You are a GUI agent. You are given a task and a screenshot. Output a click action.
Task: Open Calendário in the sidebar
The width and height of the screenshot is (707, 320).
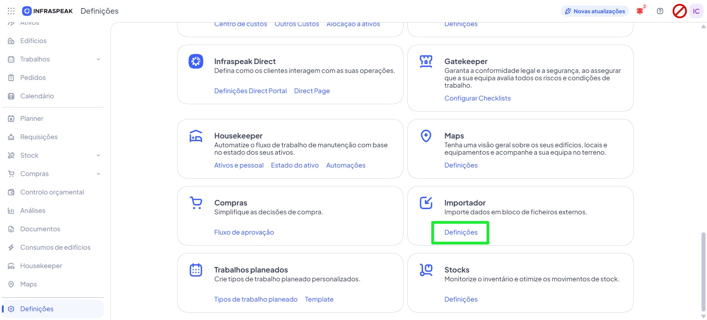click(37, 96)
